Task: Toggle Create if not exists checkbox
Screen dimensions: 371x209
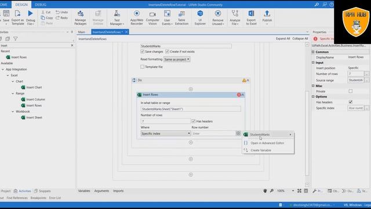Action: point(167,52)
